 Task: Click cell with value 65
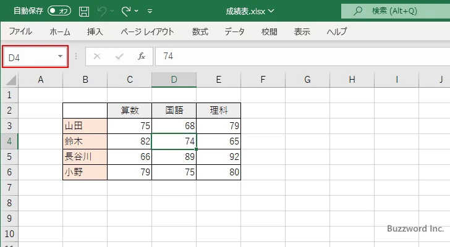[218, 141]
